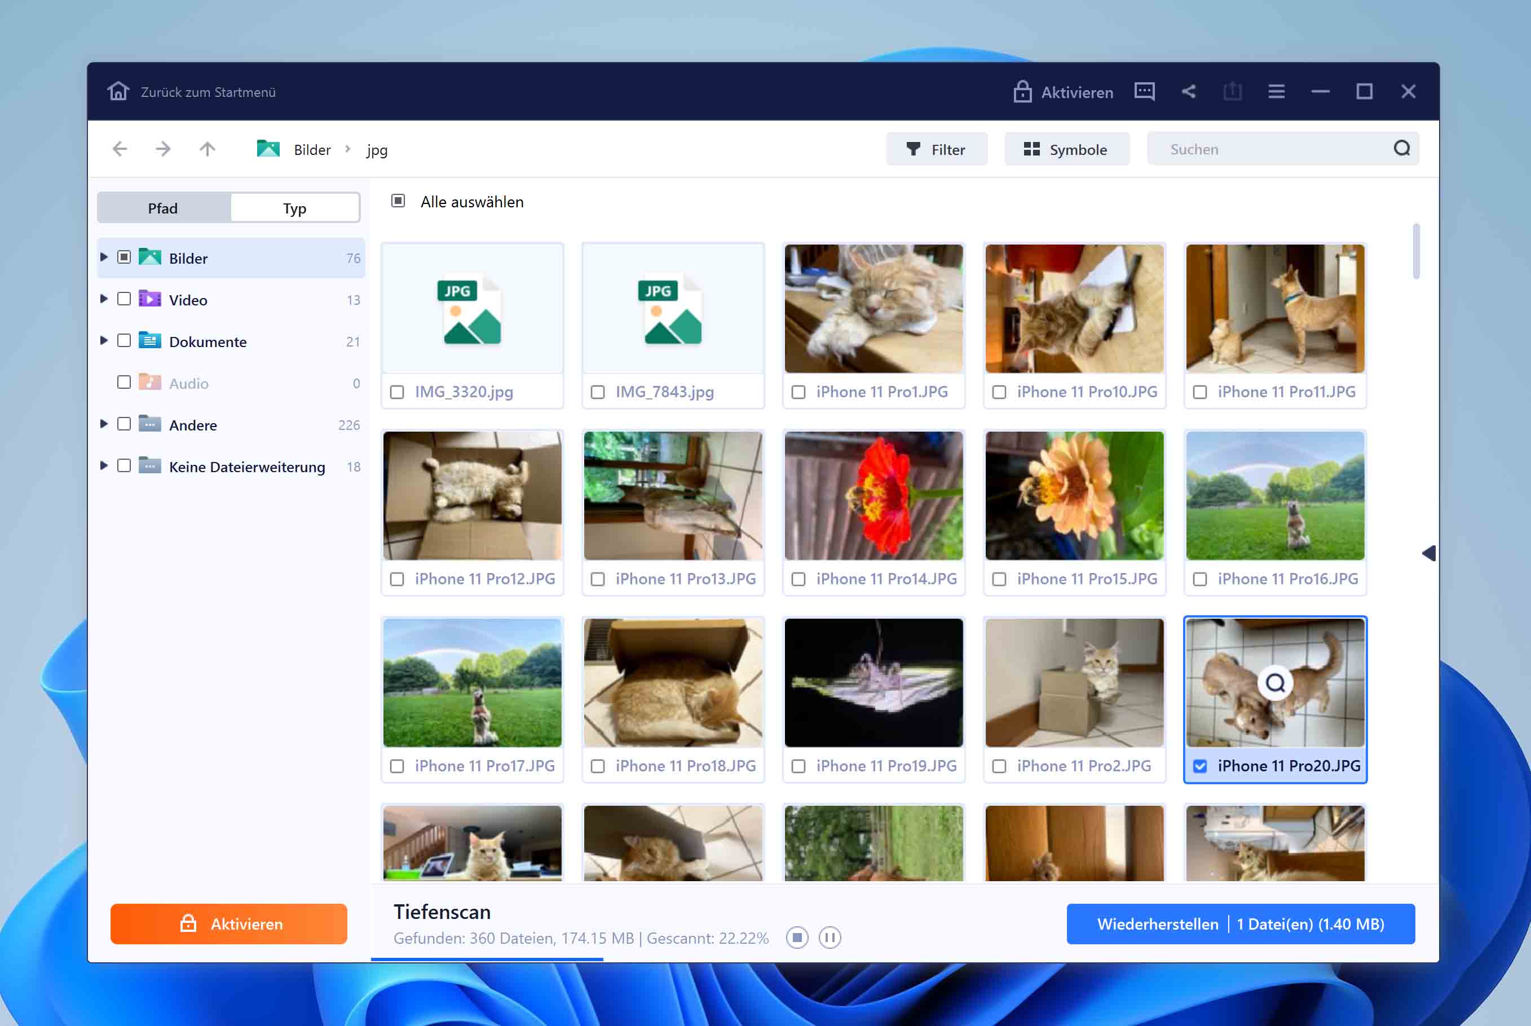This screenshot has height=1026, width=1531.
Task: Toggle the Bilder checkbox in sidebar
Action: point(123,257)
